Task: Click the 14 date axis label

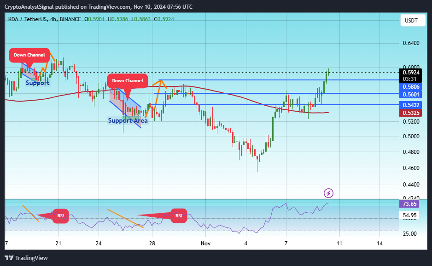Action: click(379, 243)
